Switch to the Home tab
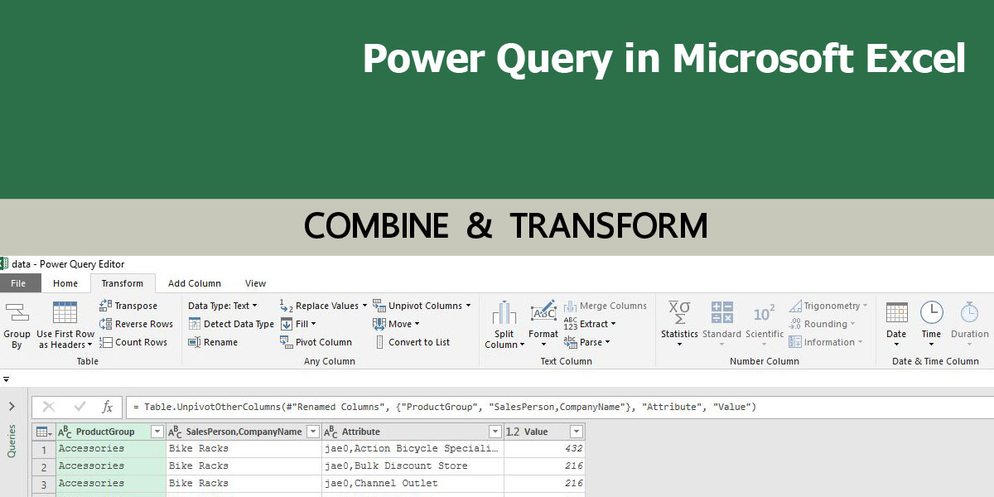This screenshot has height=497, width=994. click(x=65, y=283)
